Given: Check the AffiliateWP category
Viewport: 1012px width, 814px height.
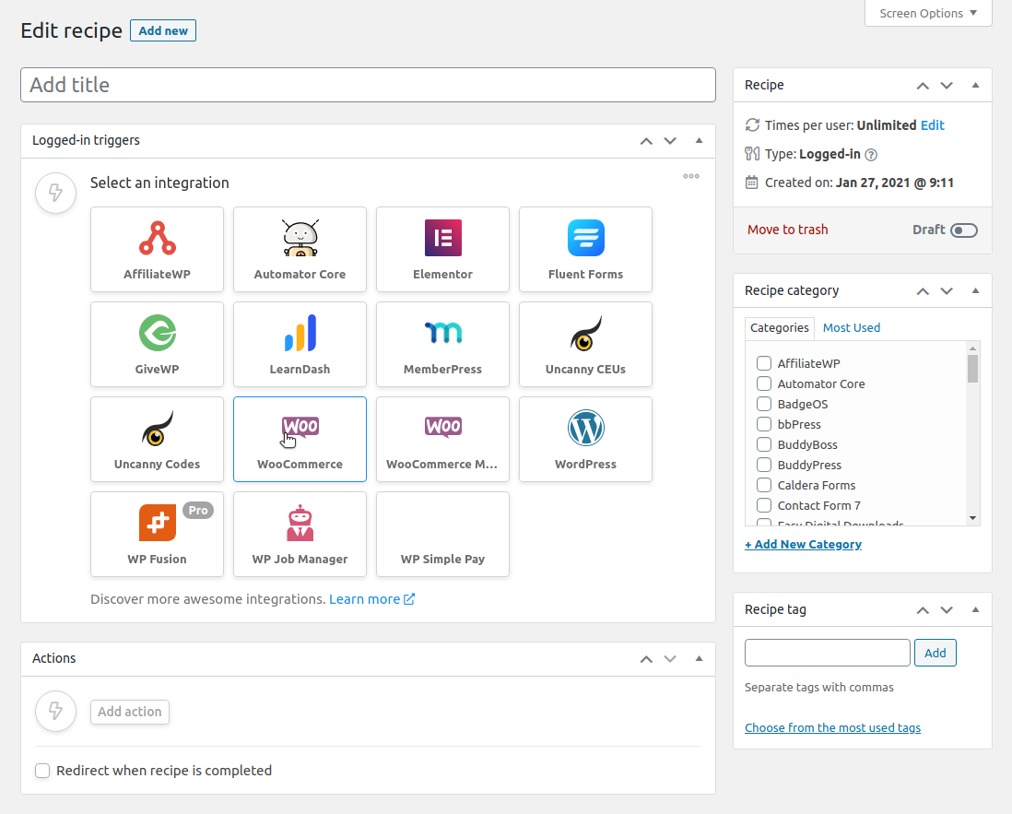Looking at the screenshot, I should (x=763, y=363).
